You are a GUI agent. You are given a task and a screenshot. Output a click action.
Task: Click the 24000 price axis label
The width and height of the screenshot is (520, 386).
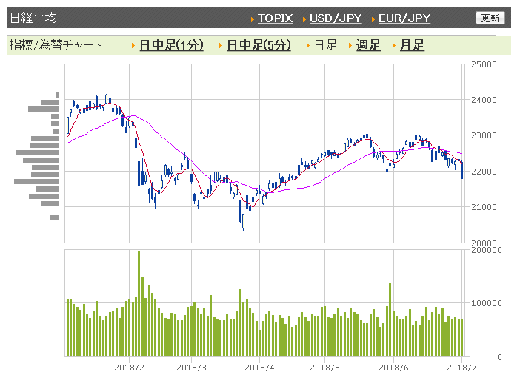pos(484,100)
